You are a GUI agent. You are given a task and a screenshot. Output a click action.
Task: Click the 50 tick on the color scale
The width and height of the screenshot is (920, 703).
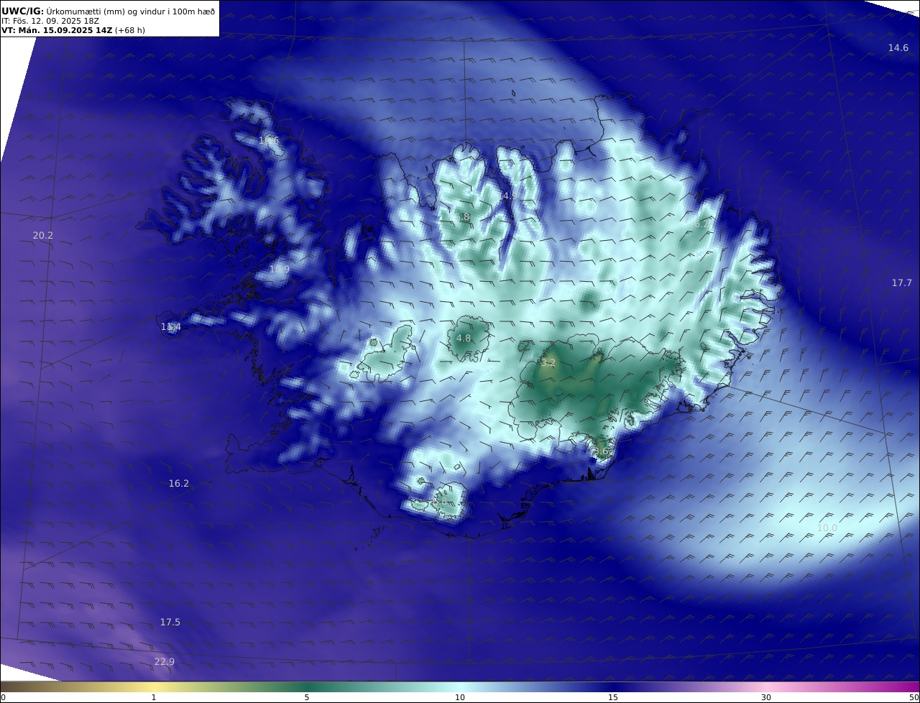(x=914, y=697)
